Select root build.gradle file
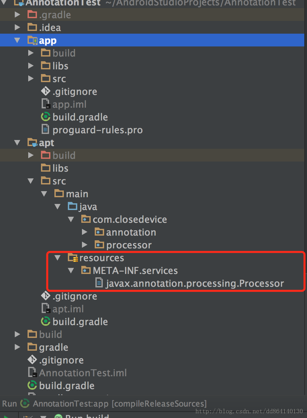 (67, 386)
